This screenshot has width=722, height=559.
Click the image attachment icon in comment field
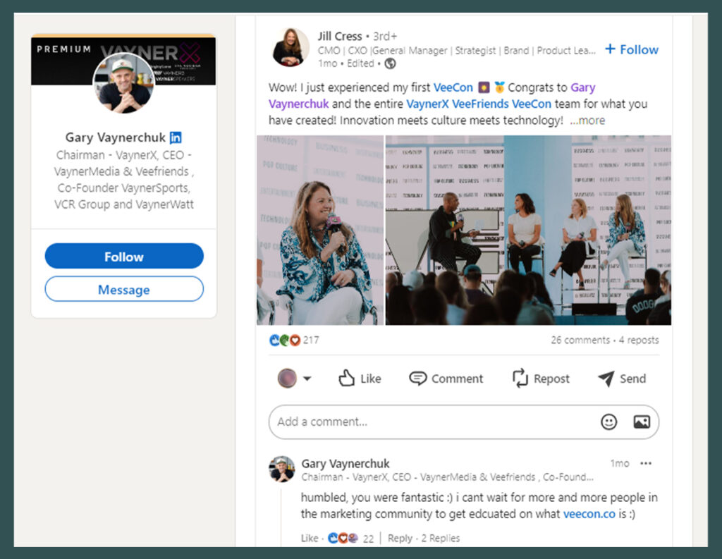click(x=640, y=422)
